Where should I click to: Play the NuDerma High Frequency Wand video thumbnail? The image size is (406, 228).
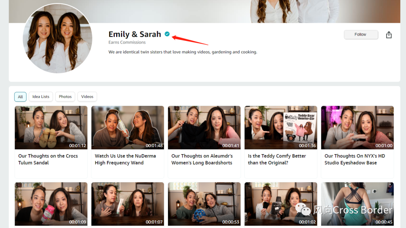pos(128,127)
